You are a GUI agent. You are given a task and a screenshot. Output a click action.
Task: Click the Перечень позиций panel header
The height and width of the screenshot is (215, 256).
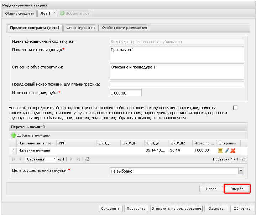(128, 127)
